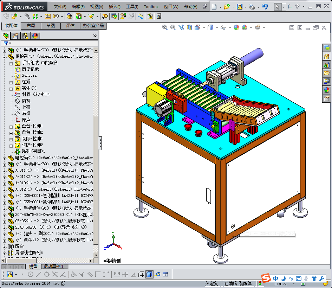Open dropdown arrow next to Undo
Viewport: 332px width, 288px height.
click(x=271, y=7)
